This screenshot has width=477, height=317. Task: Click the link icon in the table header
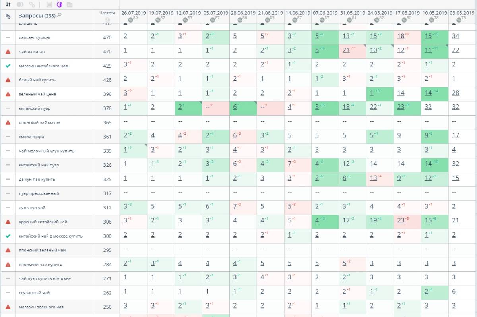pos(8,16)
